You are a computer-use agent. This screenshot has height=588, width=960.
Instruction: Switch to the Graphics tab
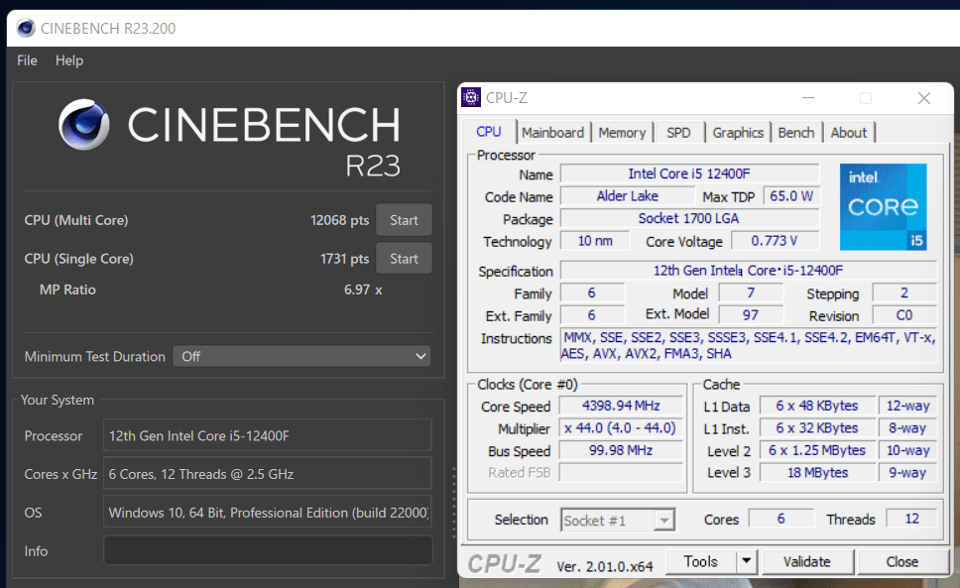738,133
